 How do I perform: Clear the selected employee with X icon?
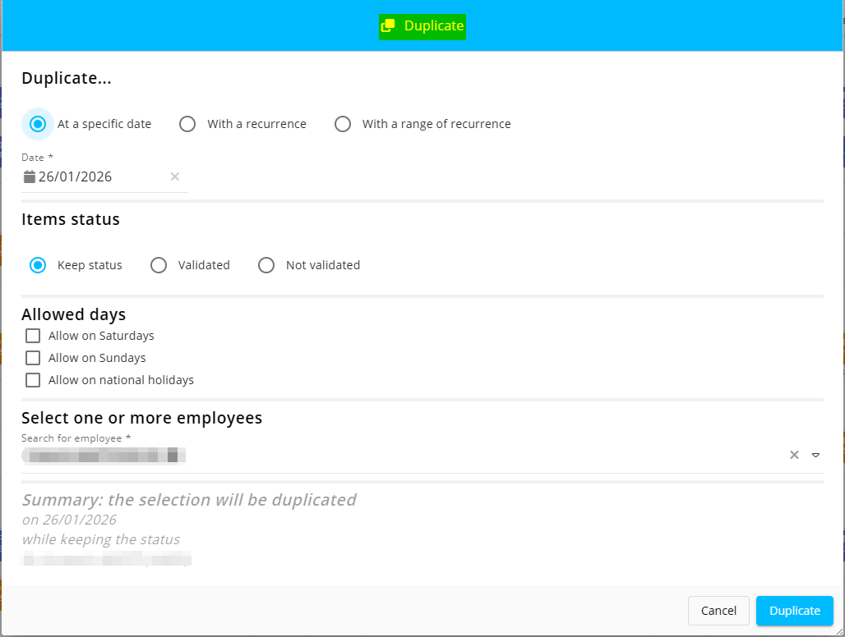pos(794,455)
